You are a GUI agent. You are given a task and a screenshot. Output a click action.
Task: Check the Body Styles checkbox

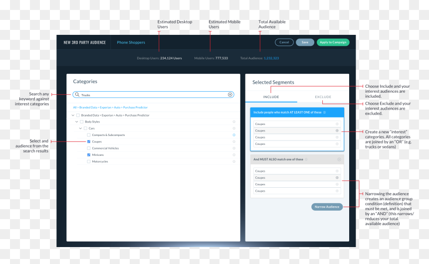[x=81, y=122]
